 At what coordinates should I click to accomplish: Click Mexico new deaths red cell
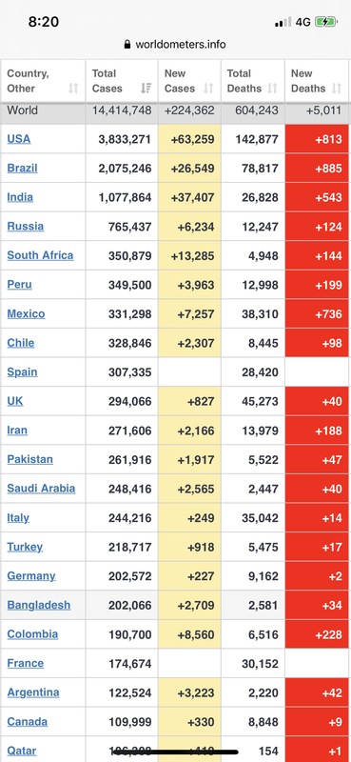point(317,314)
